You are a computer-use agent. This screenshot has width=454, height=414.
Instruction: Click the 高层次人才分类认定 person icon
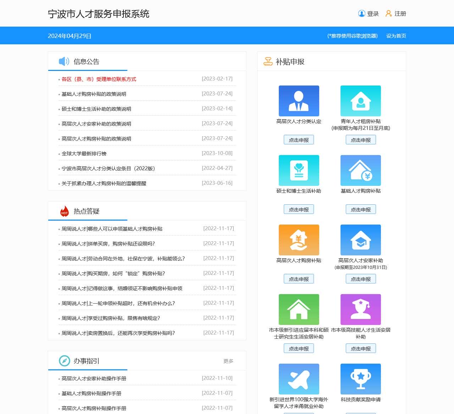pos(299,101)
